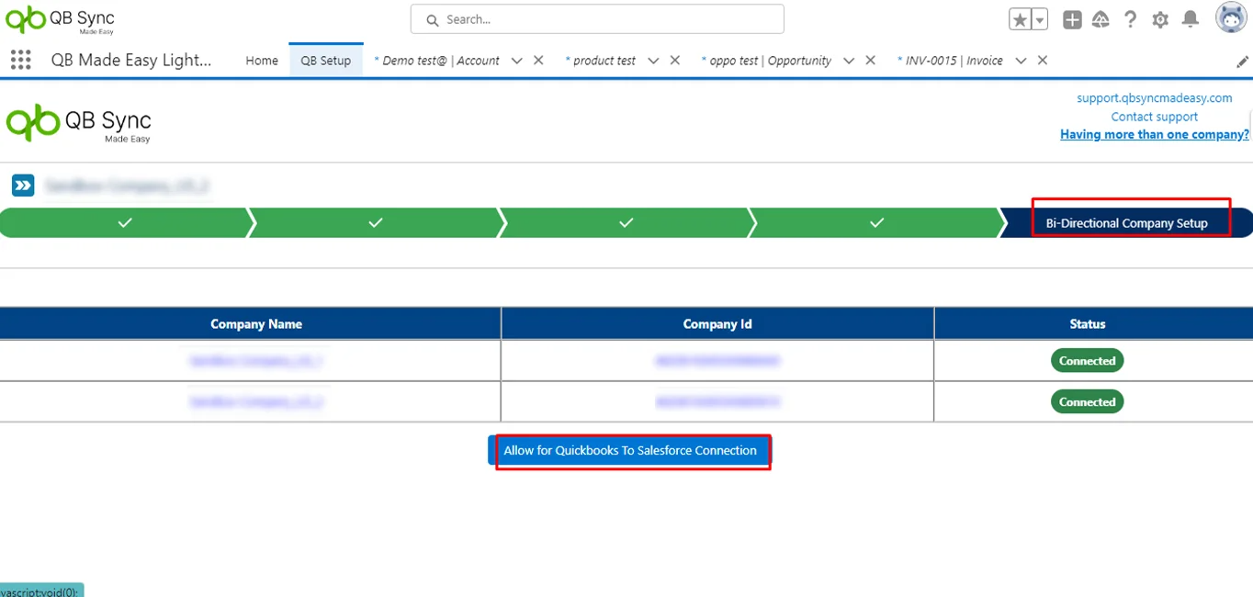Click the blue double-arrow company icon
Screen dimensions: 1253x597
(23, 186)
